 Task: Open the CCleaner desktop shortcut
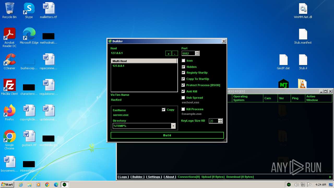tap(9, 62)
